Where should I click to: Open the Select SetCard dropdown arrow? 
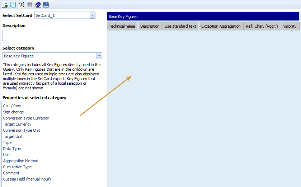point(92,15)
